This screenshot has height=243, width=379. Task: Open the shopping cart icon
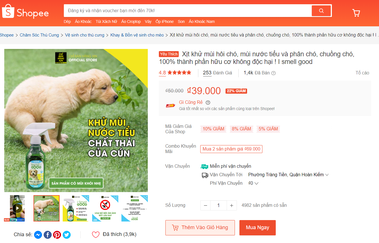(x=356, y=13)
